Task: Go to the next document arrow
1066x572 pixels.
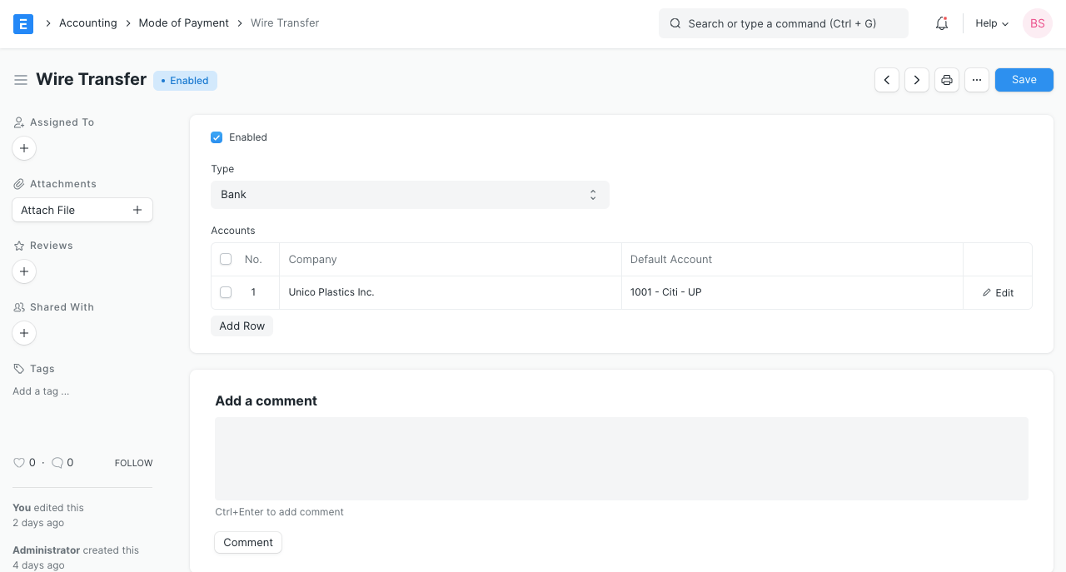Action: (917, 80)
